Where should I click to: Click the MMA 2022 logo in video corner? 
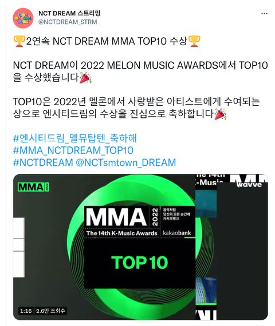click(33, 187)
